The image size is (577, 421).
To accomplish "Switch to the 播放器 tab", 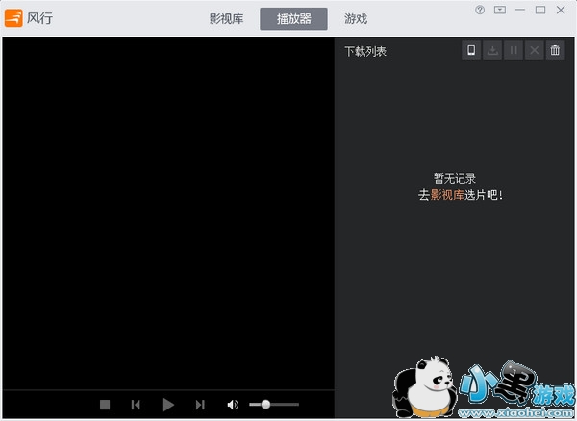I will [x=293, y=19].
